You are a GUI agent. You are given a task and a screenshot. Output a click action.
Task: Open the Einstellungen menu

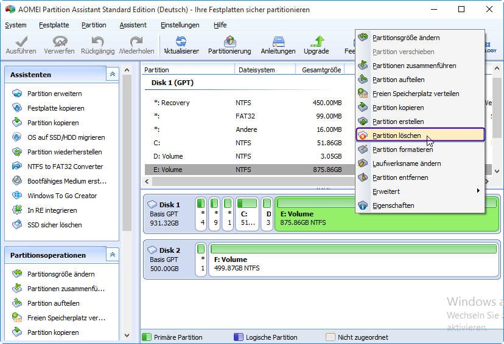[x=180, y=25]
